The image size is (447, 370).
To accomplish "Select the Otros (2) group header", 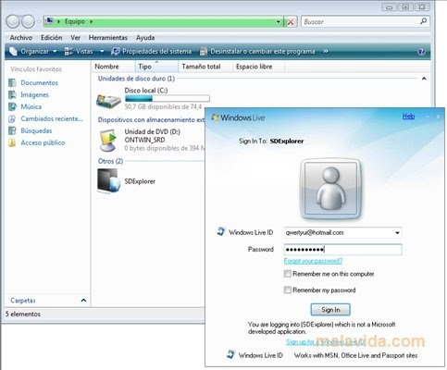I will (110, 161).
